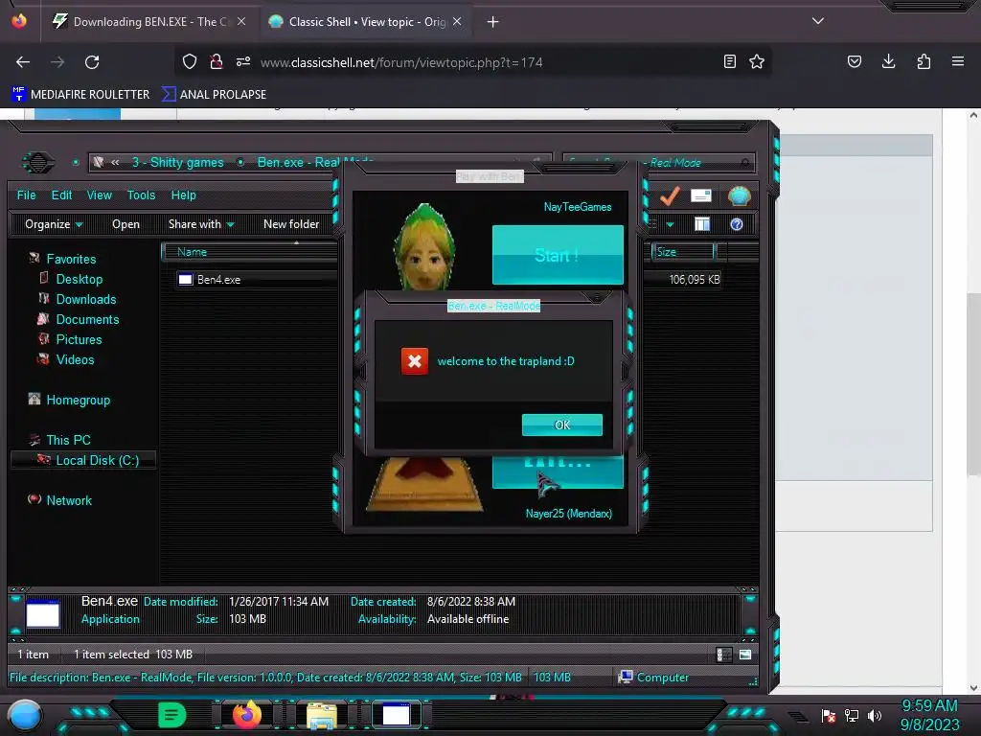
Task: Open Videos in navigation pane
Action: [x=75, y=360]
